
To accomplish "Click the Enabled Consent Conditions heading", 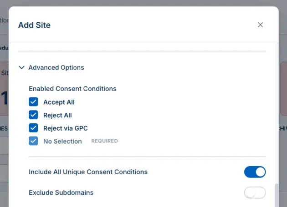I will click(72, 89).
